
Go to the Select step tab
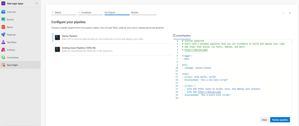coord(64,13)
